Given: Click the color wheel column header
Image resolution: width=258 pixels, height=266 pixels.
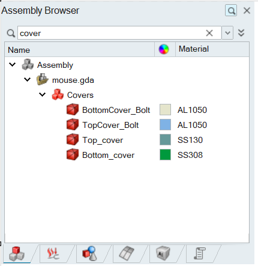Looking at the screenshot, I should coord(164,49).
